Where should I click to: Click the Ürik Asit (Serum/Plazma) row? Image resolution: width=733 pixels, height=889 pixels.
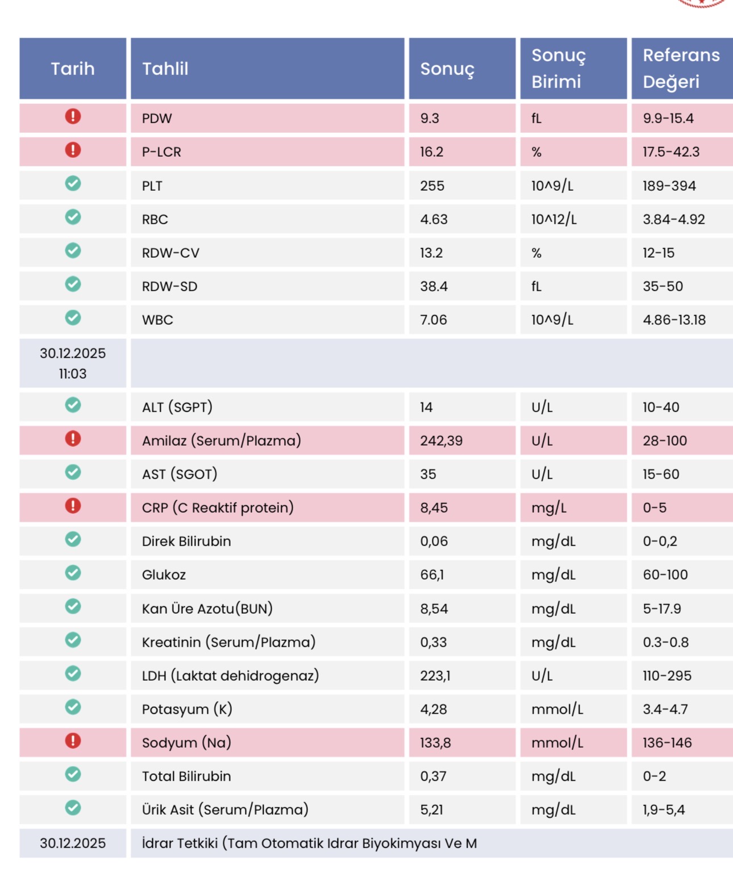pos(376,810)
